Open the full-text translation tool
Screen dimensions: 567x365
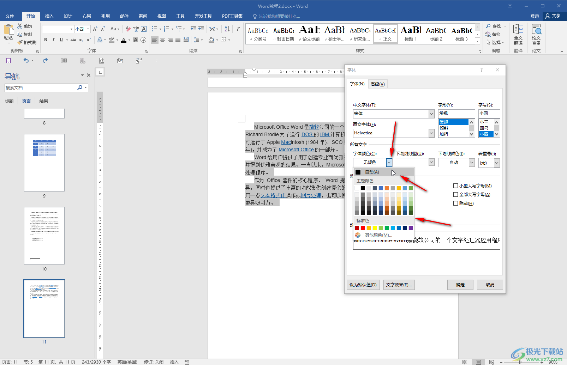[518, 35]
